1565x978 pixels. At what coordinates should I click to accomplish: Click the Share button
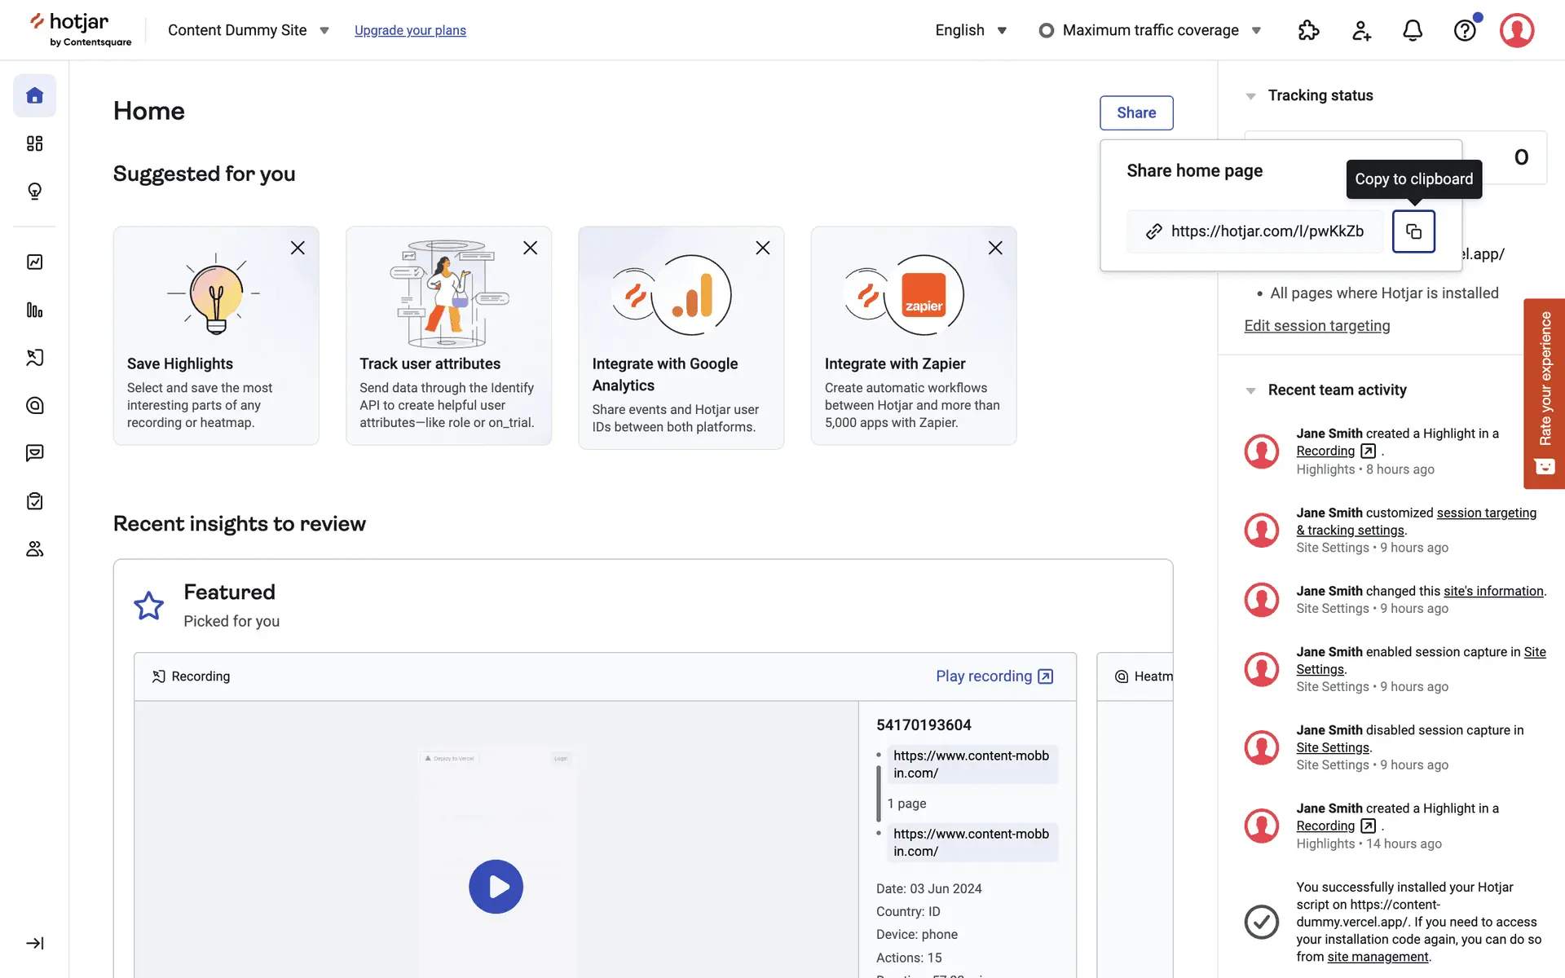click(x=1135, y=112)
